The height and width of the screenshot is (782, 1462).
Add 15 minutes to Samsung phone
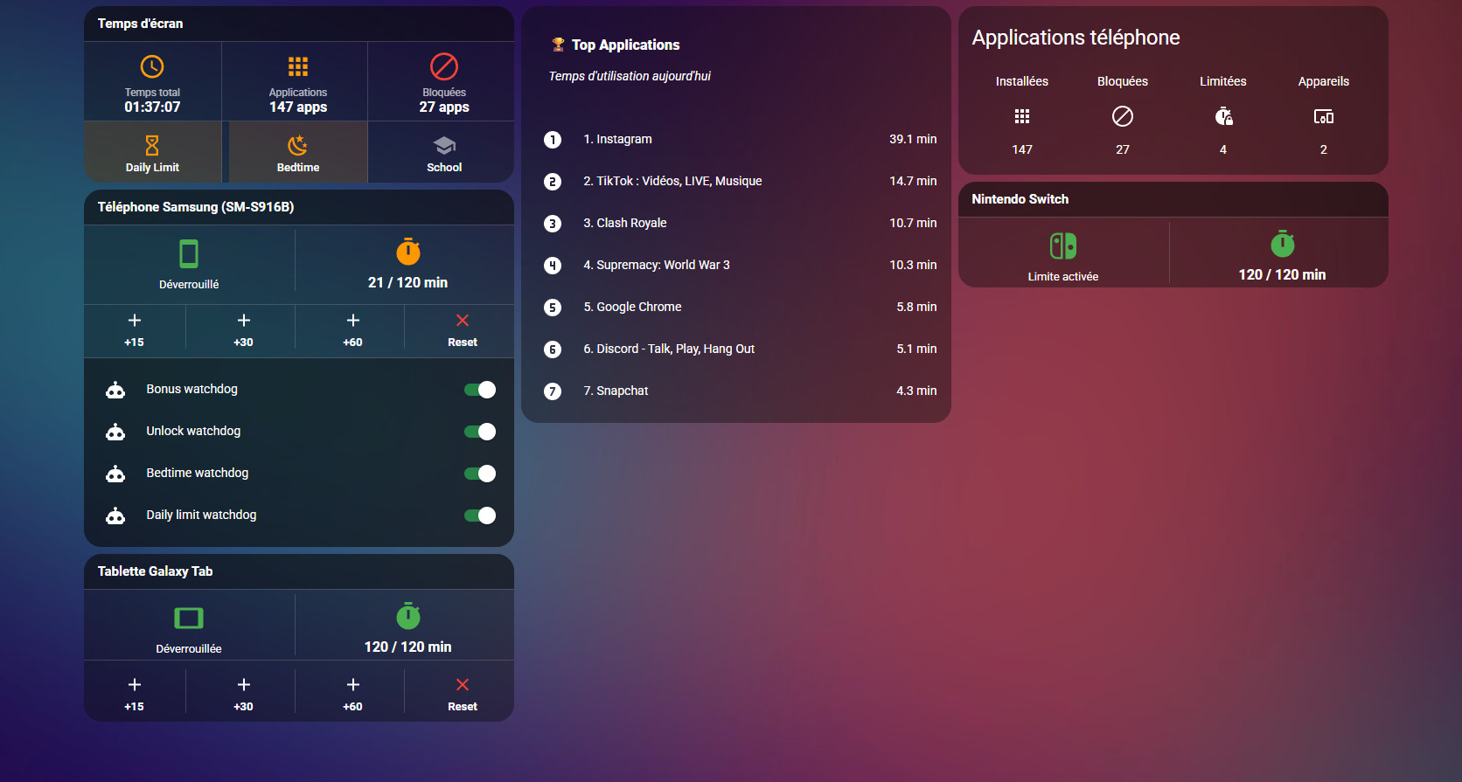(135, 329)
